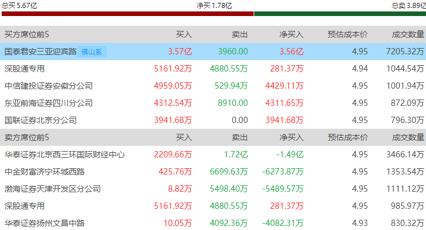Click 买入 column header in seller table
The height and width of the screenshot is (230, 426).
tap(184, 137)
